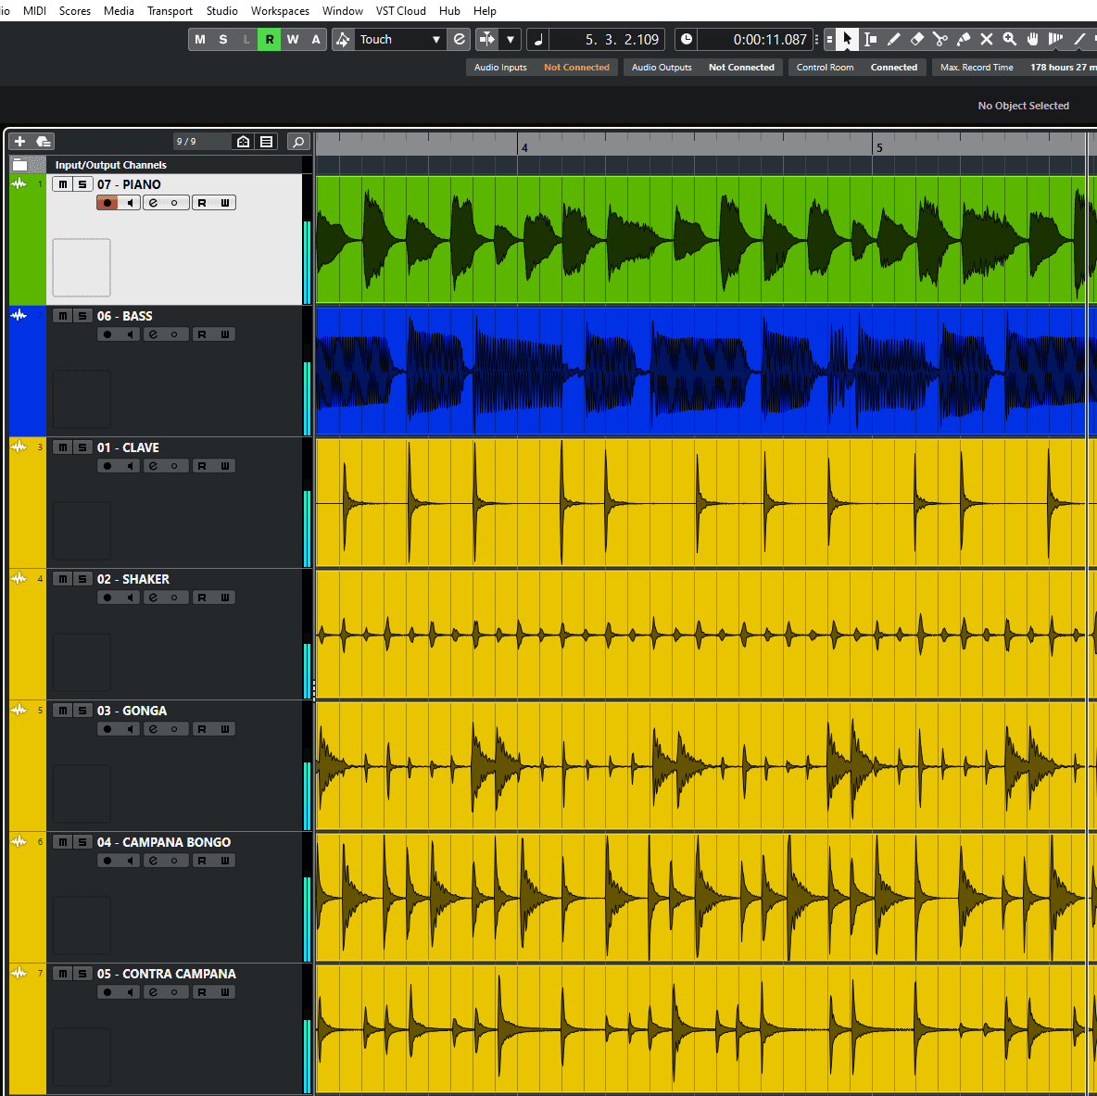
Task: Select the Draw pencil tool
Action: (x=893, y=39)
